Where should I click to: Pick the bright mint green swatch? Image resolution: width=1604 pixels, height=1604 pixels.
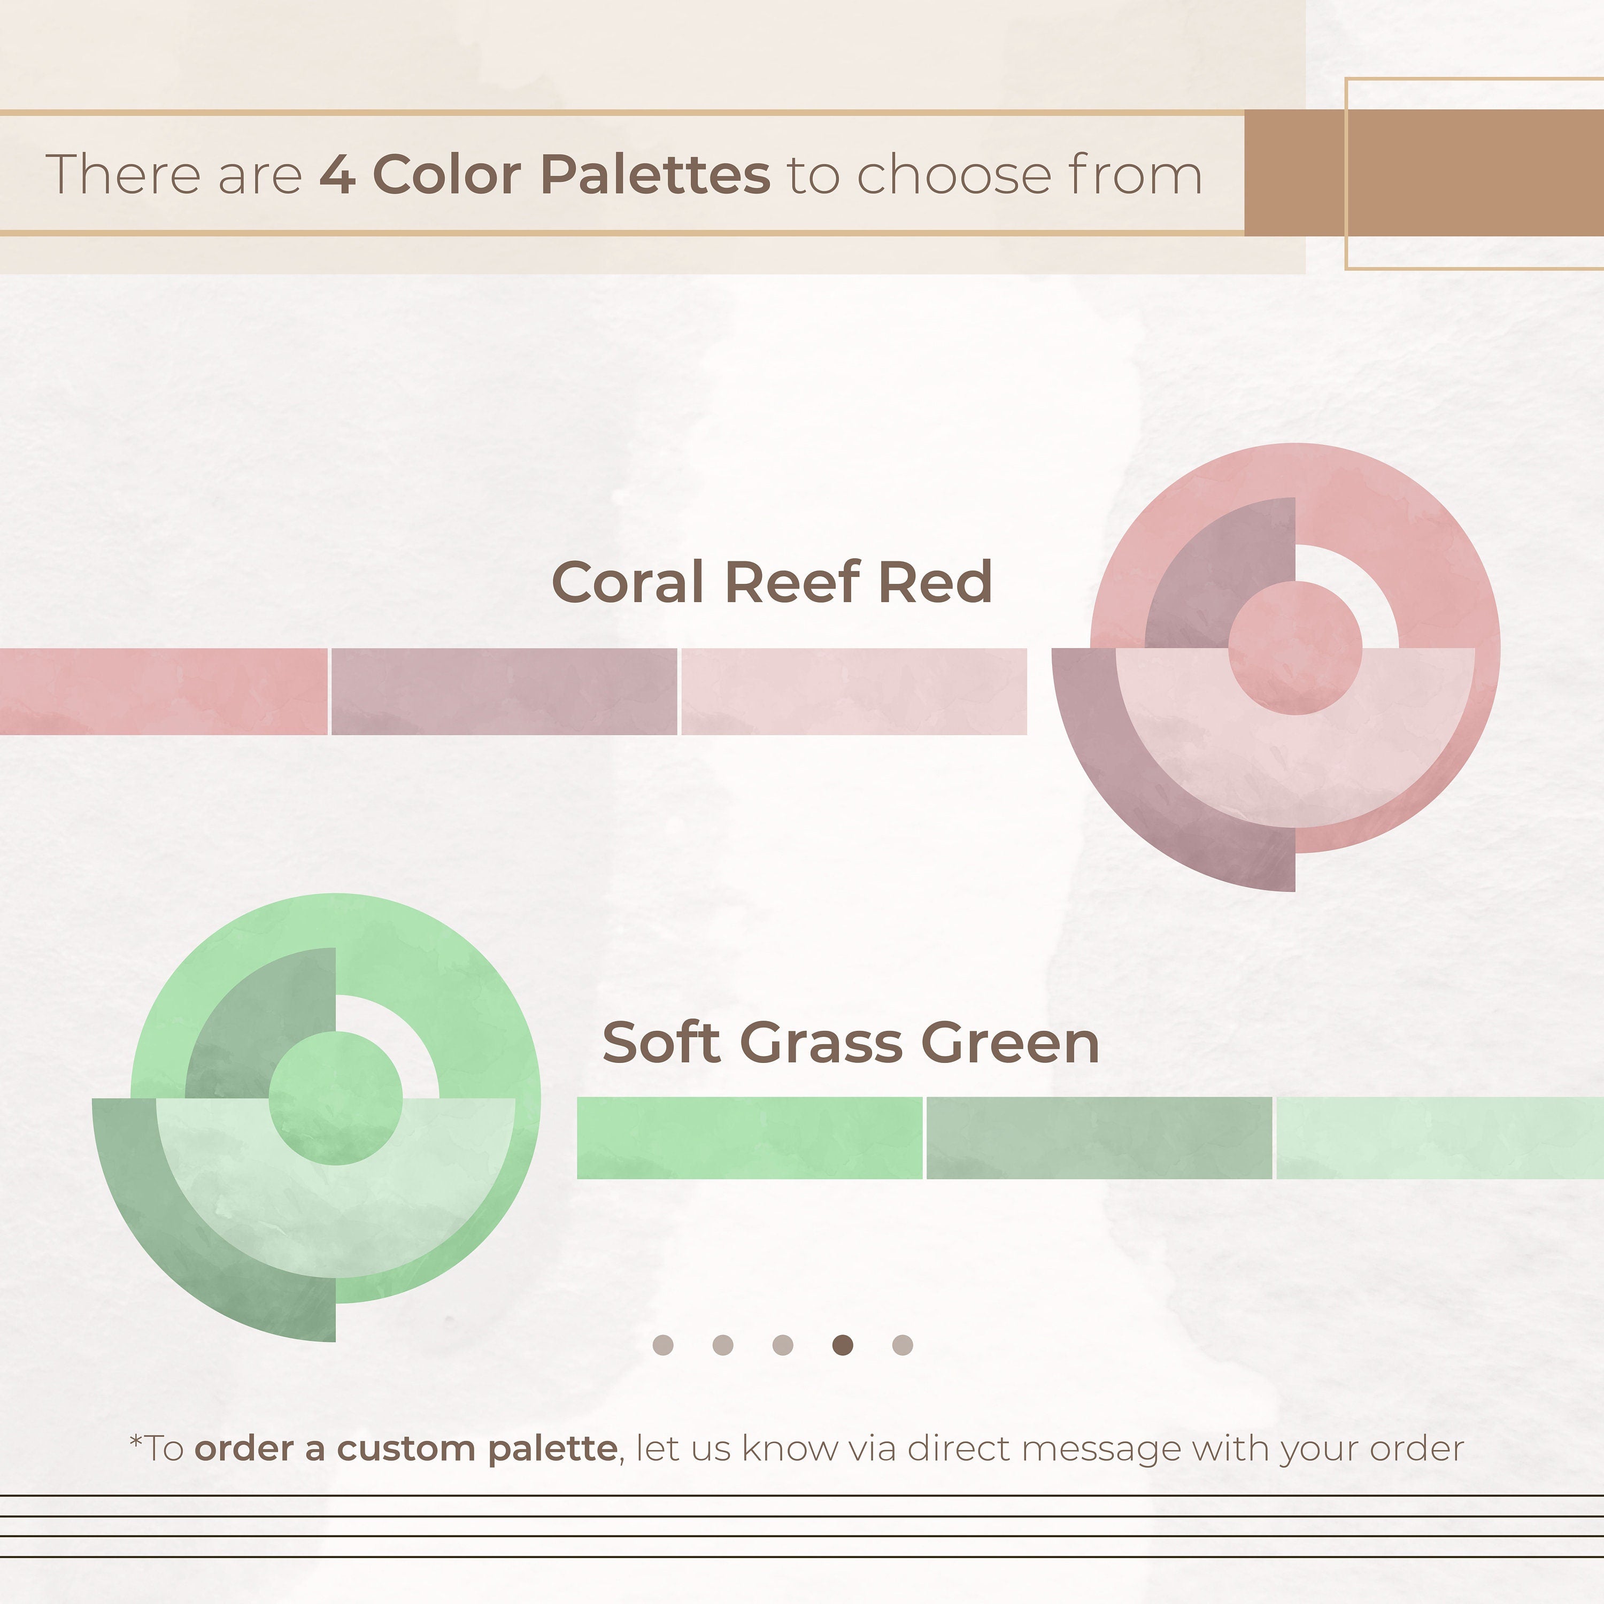pyautogui.click(x=749, y=1138)
